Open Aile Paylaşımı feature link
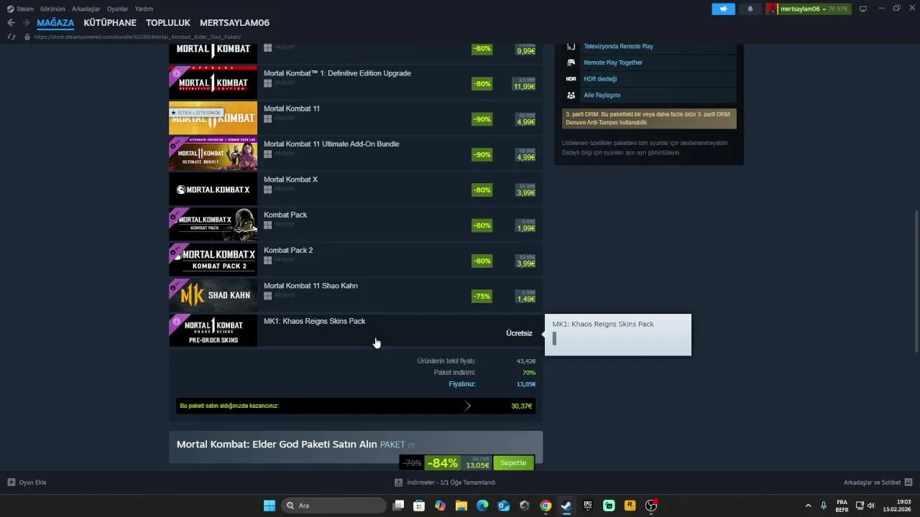This screenshot has height=517, width=920. coord(602,95)
